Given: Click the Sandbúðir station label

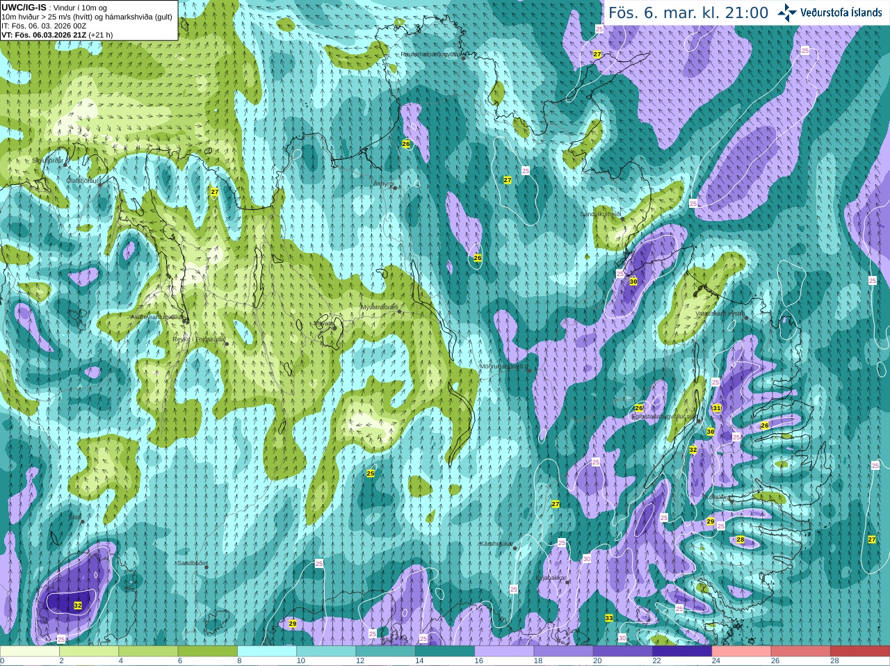Looking at the screenshot, I should (x=192, y=563).
